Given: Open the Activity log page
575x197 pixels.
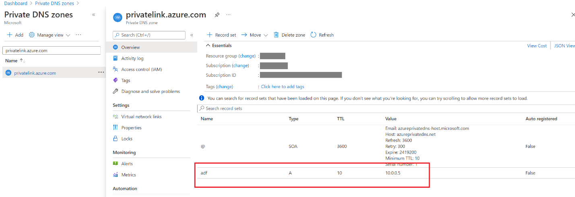Looking at the screenshot, I should 132,58.
